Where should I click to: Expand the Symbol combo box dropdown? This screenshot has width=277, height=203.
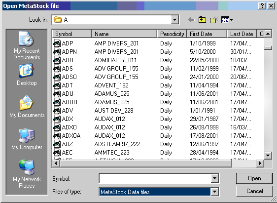(x=214, y=178)
